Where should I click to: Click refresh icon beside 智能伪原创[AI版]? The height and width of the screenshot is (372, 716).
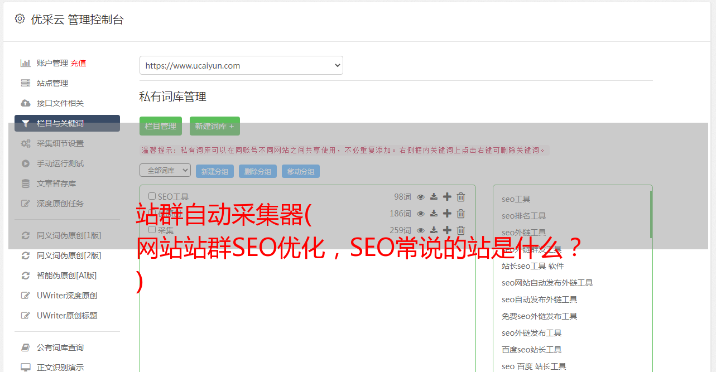pyautogui.click(x=26, y=276)
